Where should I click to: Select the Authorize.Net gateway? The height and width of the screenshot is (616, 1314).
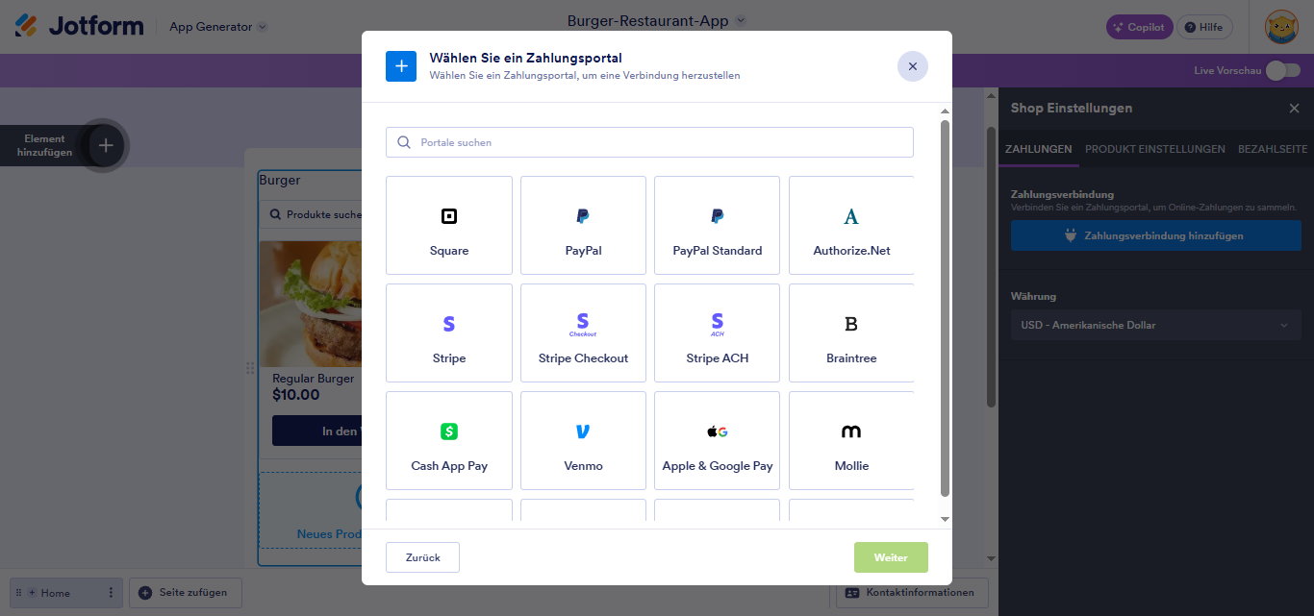point(851,226)
